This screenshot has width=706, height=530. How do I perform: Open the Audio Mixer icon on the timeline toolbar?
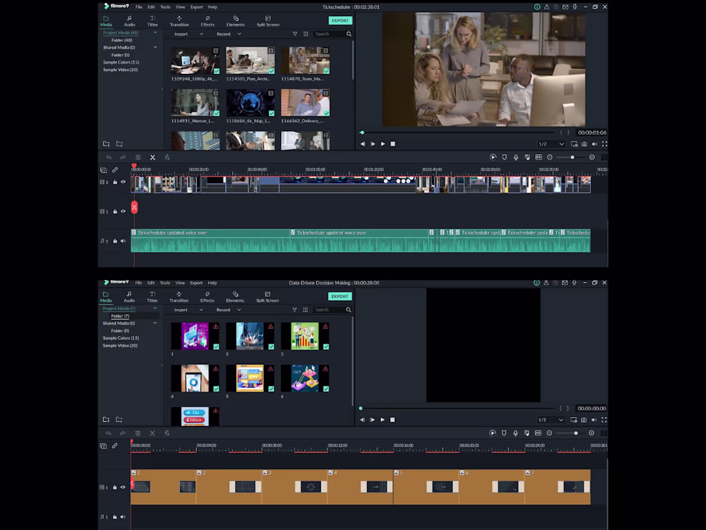click(x=528, y=157)
